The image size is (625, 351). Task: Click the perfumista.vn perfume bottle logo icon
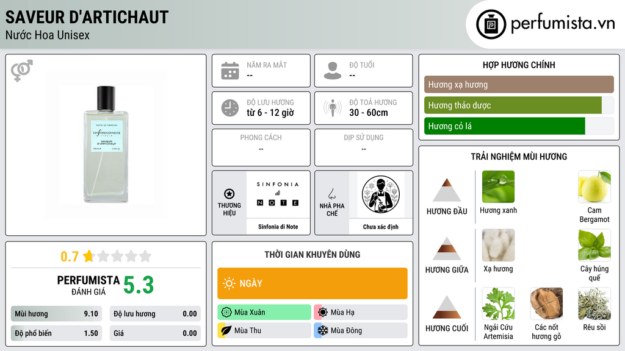pos(491,24)
